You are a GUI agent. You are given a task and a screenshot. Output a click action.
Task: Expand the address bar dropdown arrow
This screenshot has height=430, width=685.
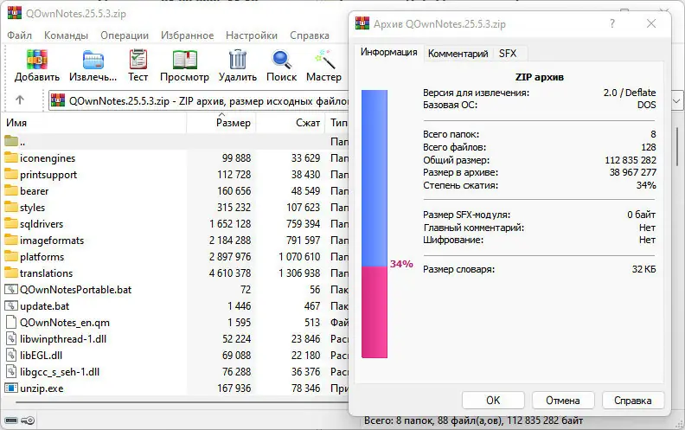pyautogui.click(x=676, y=101)
